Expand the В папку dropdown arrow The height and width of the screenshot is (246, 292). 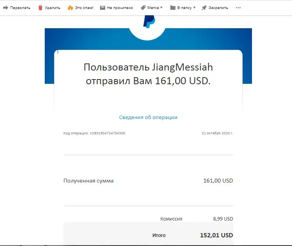pos(194,7)
